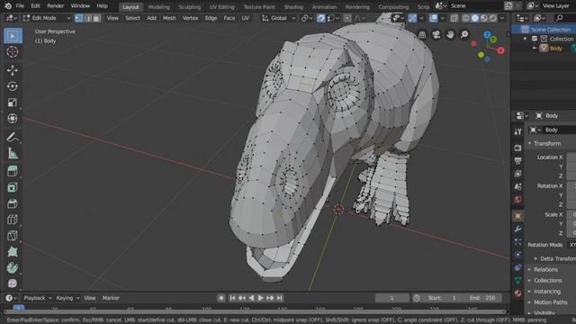Viewport: 576px width, 324px height.
Task: Select the Rotate tool
Action: tap(13, 86)
